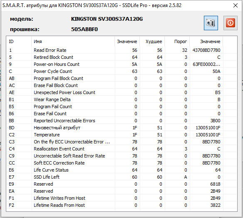Viewport: 243px width, 218px height.
Task: Select the Unexpected Power Loss Count row
Action: tap(121, 92)
